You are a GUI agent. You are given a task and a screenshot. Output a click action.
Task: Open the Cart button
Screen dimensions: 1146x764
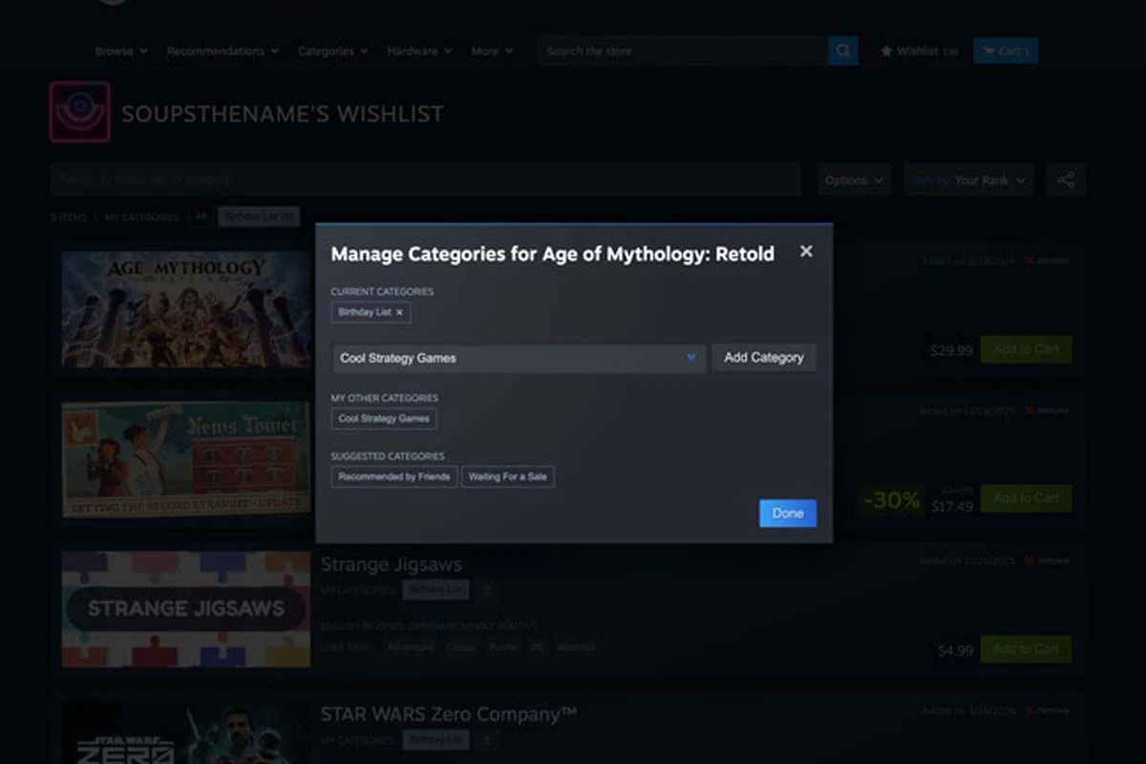tap(1006, 51)
